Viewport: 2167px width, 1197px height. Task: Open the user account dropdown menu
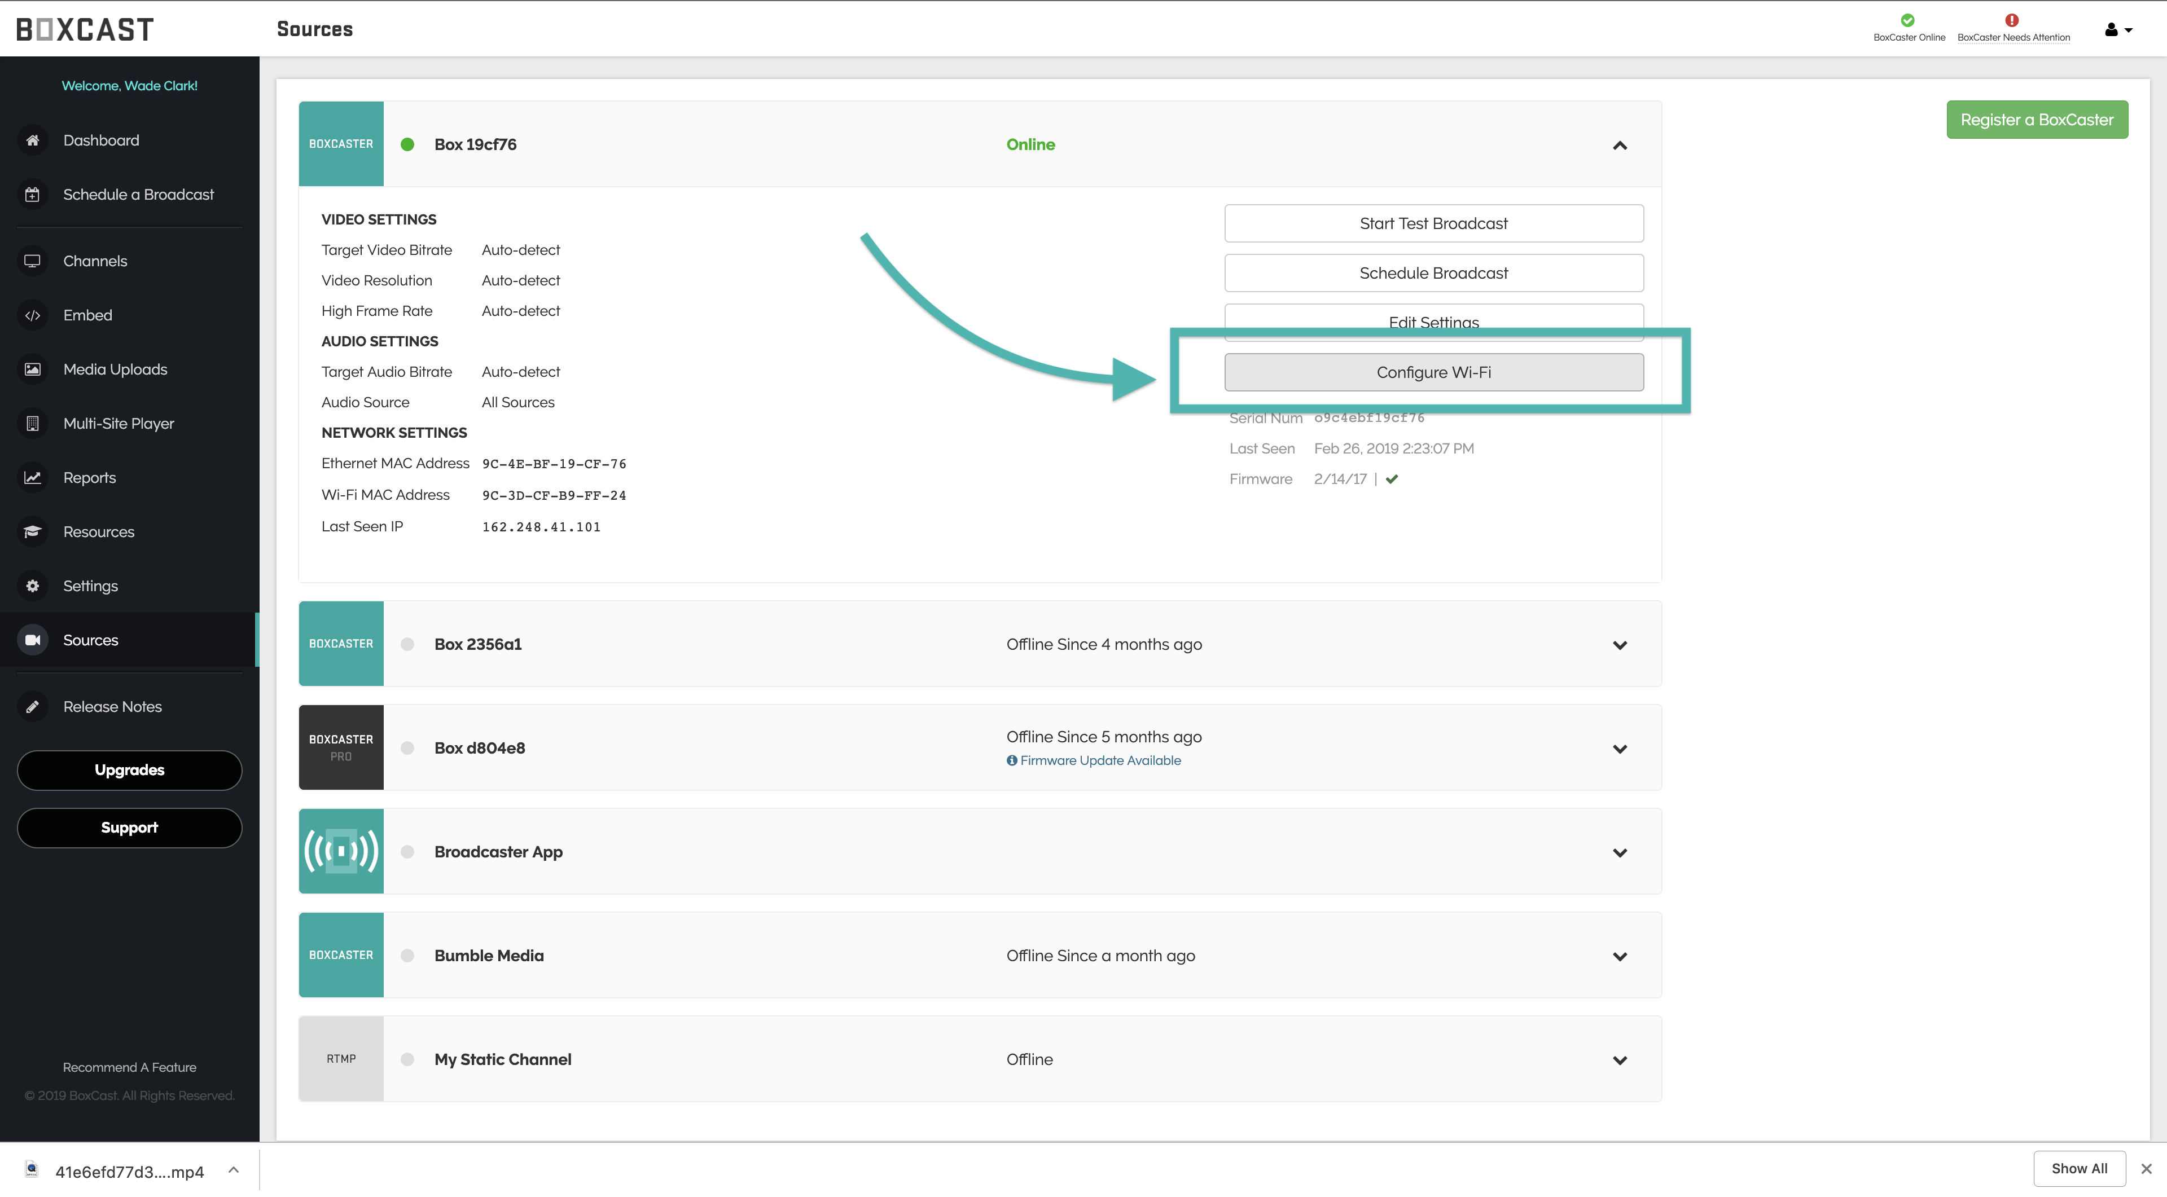(x=2118, y=29)
